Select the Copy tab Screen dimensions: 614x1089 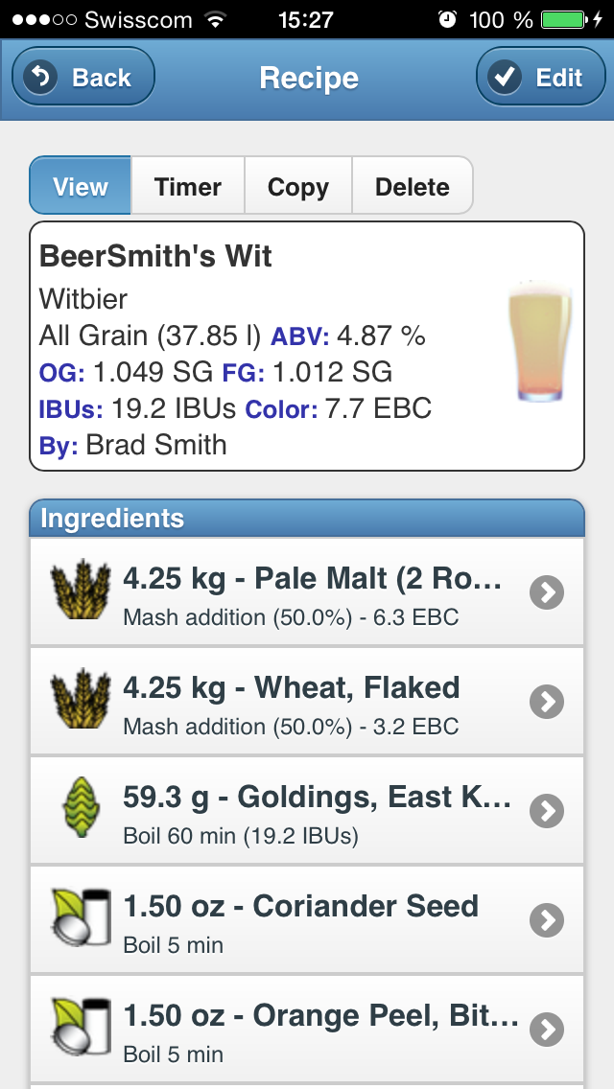pos(297,186)
